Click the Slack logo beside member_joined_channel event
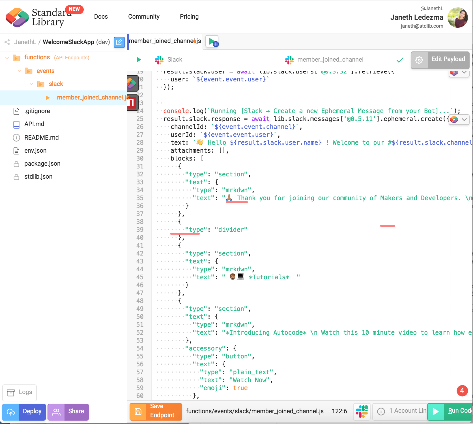Viewport: 473px width, 424px height. point(289,60)
